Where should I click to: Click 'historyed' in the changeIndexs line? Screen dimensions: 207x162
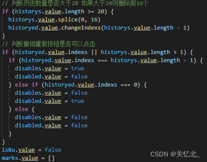click(x=23, y=28)
